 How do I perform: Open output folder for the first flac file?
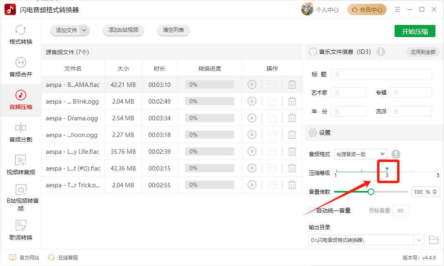click(272, 84)
